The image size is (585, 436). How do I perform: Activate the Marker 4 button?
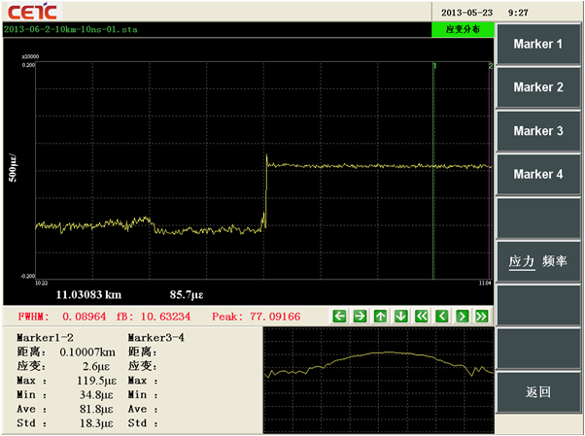[538, 175]
